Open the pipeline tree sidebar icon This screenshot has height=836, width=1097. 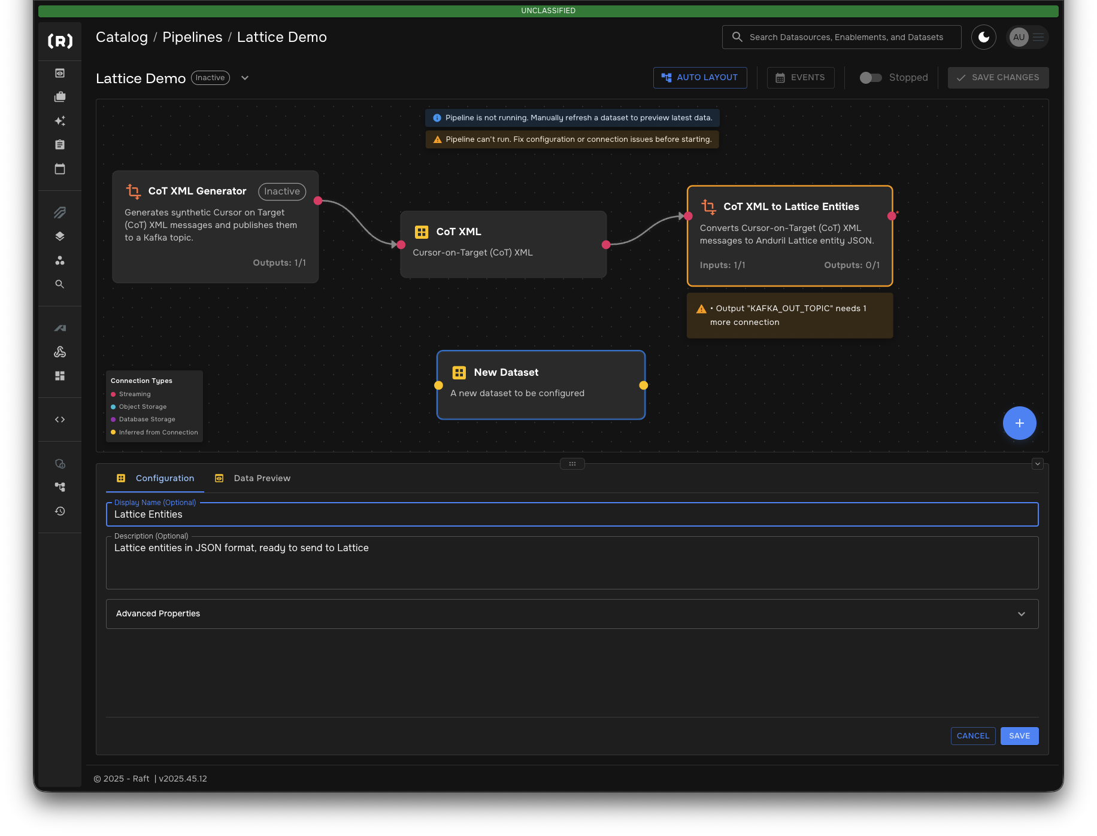[x=60, y=487]
